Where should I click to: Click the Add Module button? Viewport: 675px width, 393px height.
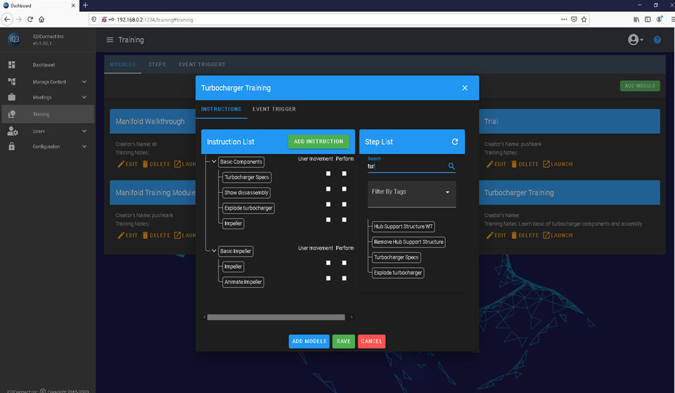pyautogui.click(x=640, y=86)
